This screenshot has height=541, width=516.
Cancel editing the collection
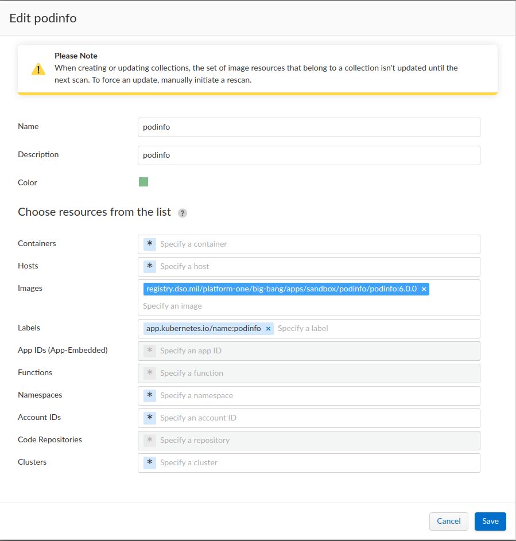[x=448, y=521]
